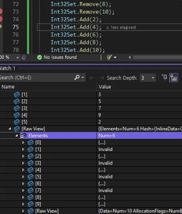Screen dimensions: 182x214
Task: Click the Elements private field icon
Action: click(23, 136)
